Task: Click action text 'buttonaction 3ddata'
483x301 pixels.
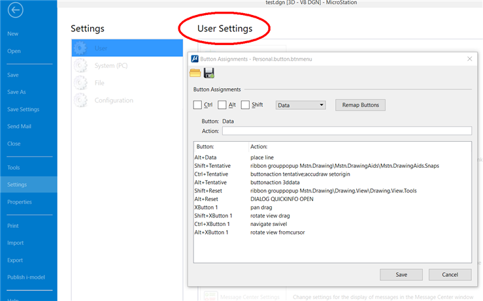Action: (x=275, y=182)
